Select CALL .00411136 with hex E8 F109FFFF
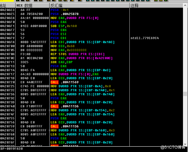 point(65,106)
